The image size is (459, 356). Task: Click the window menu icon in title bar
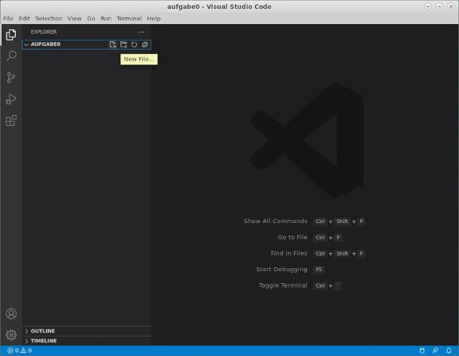7,6
